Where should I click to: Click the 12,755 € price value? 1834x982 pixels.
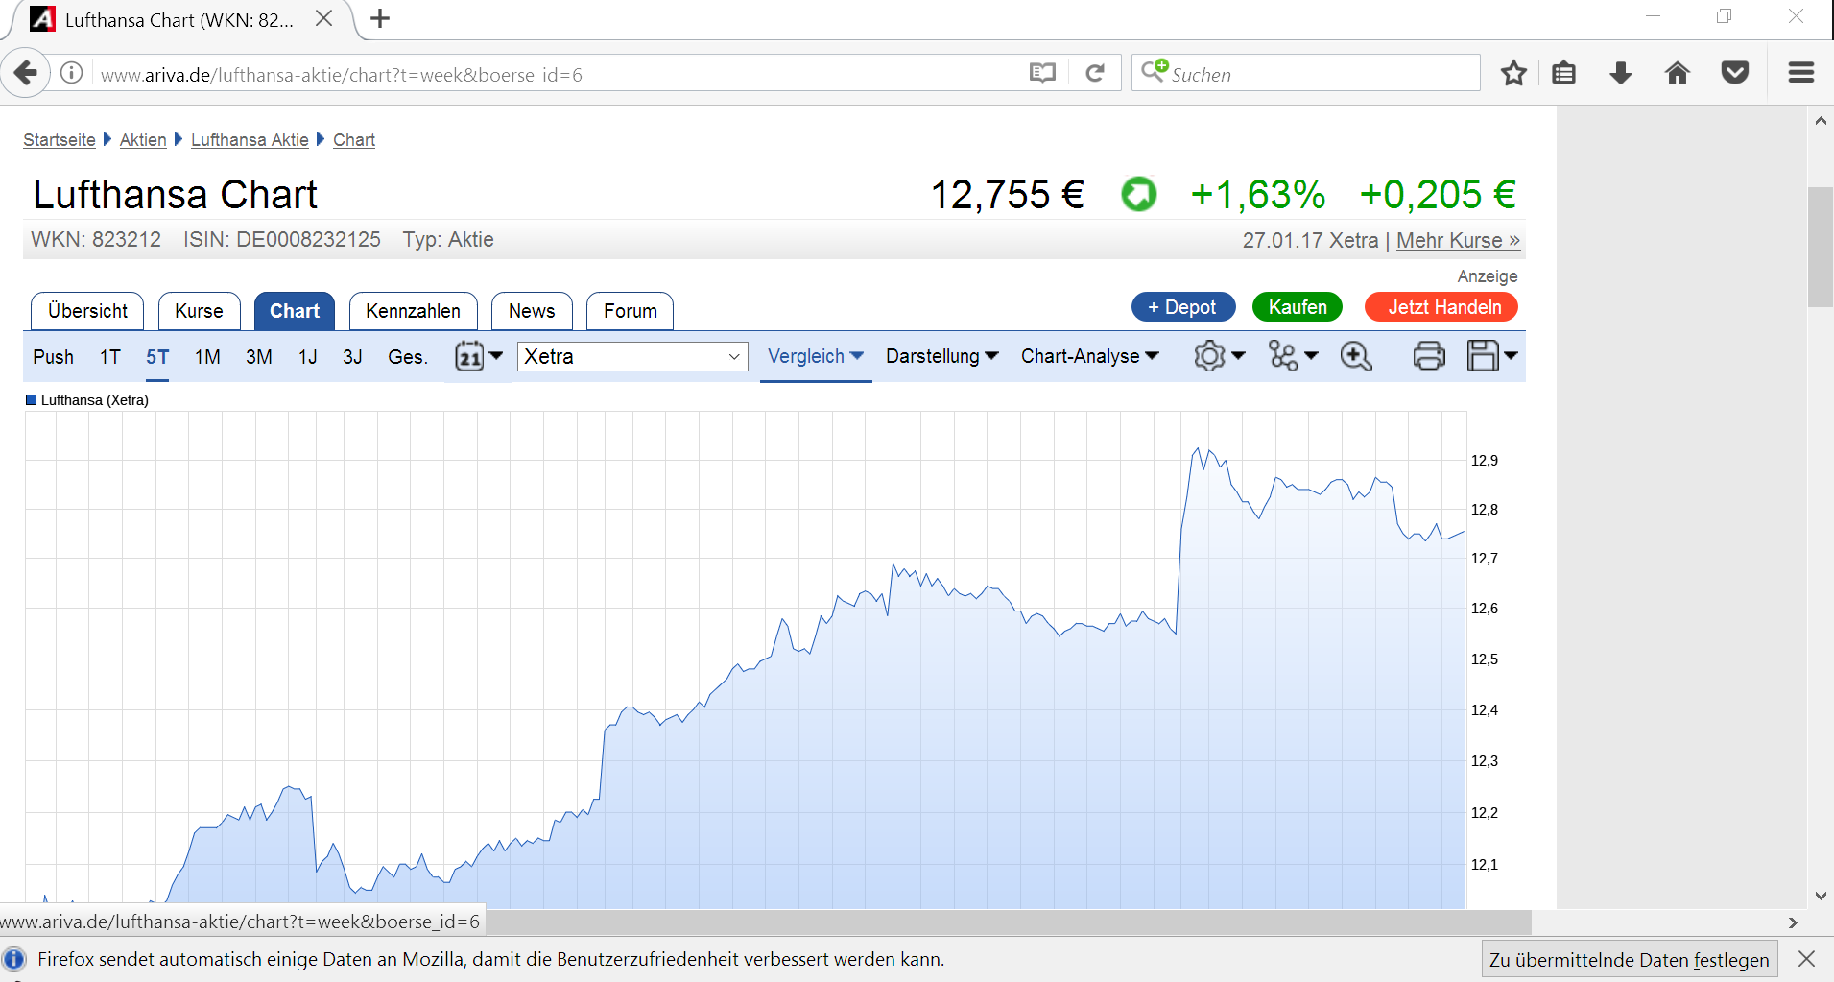coord(1007,195)
